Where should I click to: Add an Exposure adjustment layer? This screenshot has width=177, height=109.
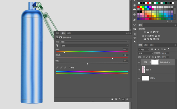pyautogui.click(x=154, y=32)
